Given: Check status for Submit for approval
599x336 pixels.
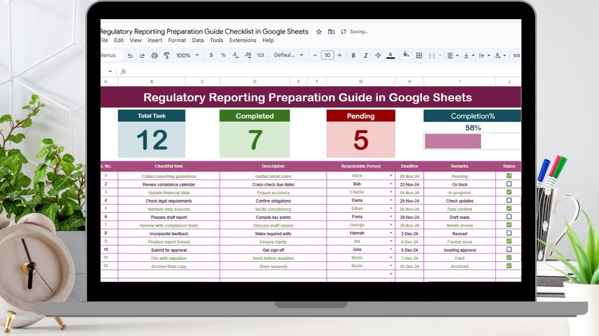Looking at the screenshot, I should point(509,249).
